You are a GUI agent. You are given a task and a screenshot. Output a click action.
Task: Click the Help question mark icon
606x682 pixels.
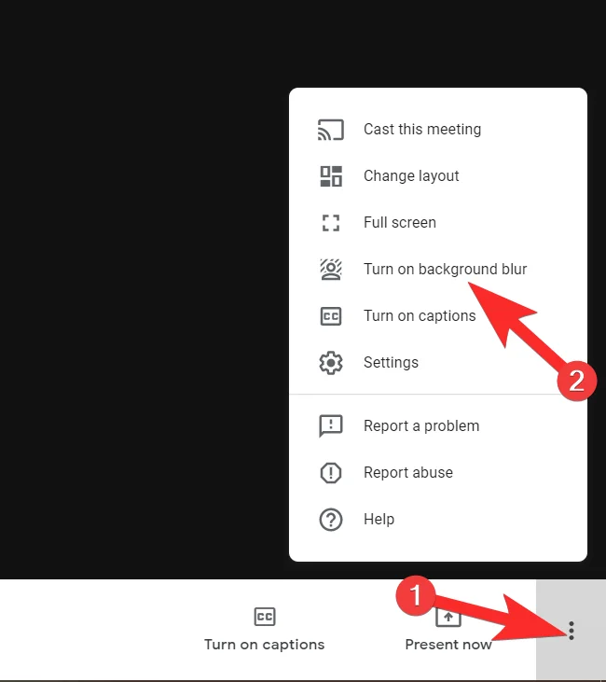point(331,520)
